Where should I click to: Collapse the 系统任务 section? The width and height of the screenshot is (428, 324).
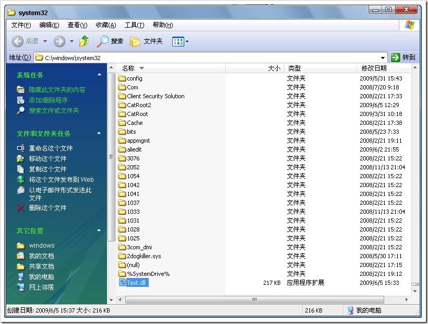[99, 75]
